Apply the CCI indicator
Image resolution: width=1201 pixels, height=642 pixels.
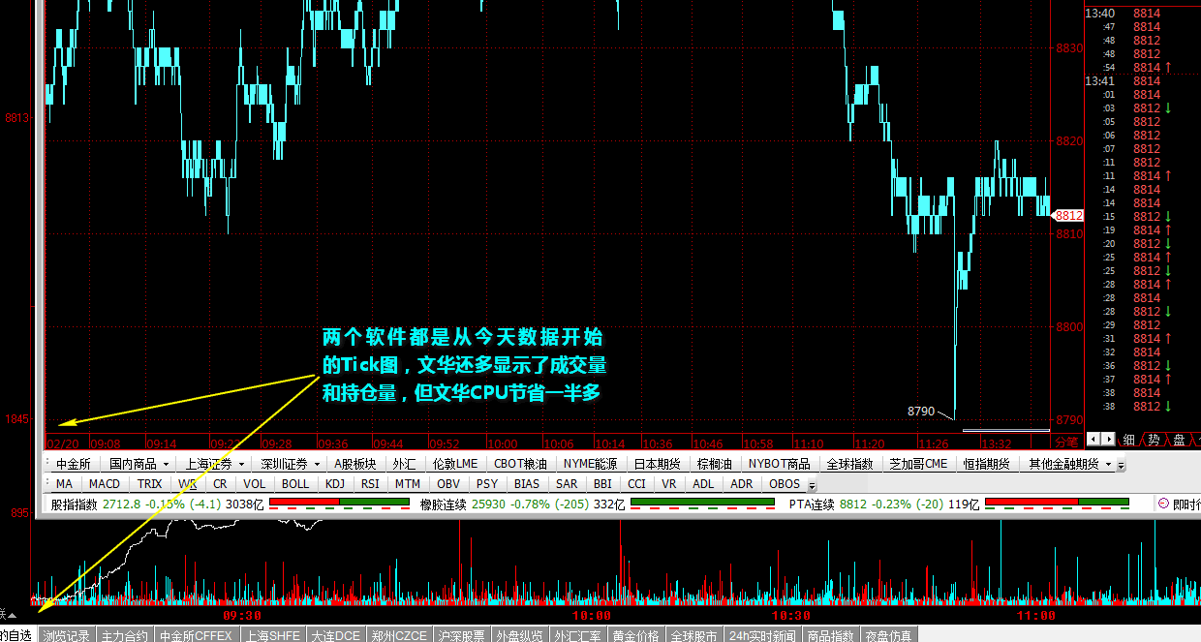(x=636, y=483)
